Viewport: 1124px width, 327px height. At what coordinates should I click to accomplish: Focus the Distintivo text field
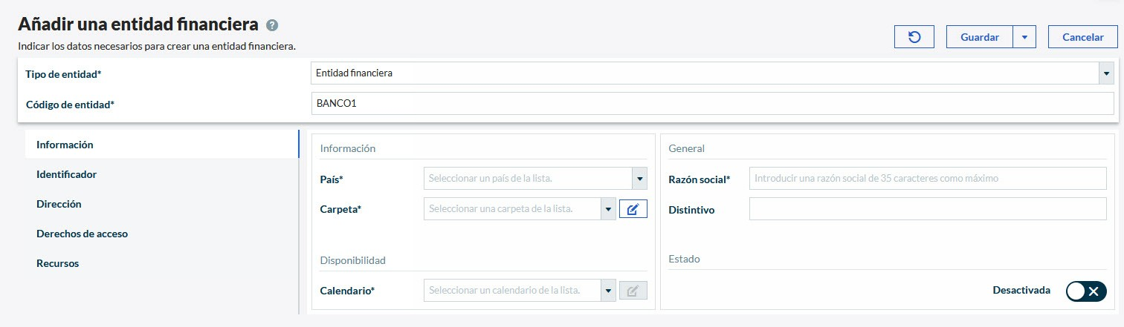click(927, 209)
